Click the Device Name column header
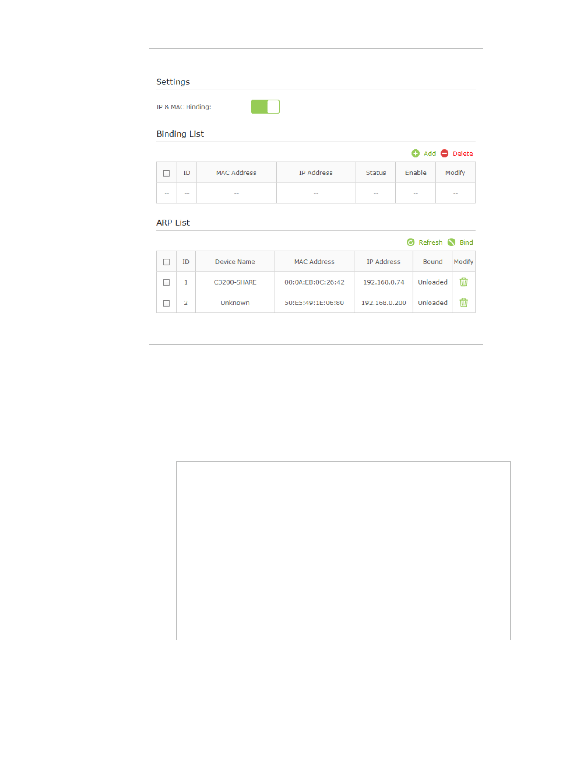The image size is (573, 757). (x=235, y=261)
